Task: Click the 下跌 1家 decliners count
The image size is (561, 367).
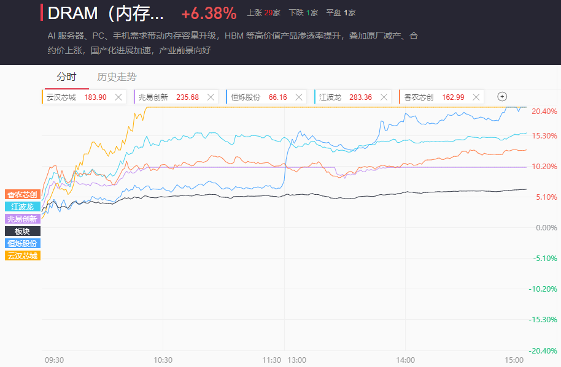Action: (303, 13)
